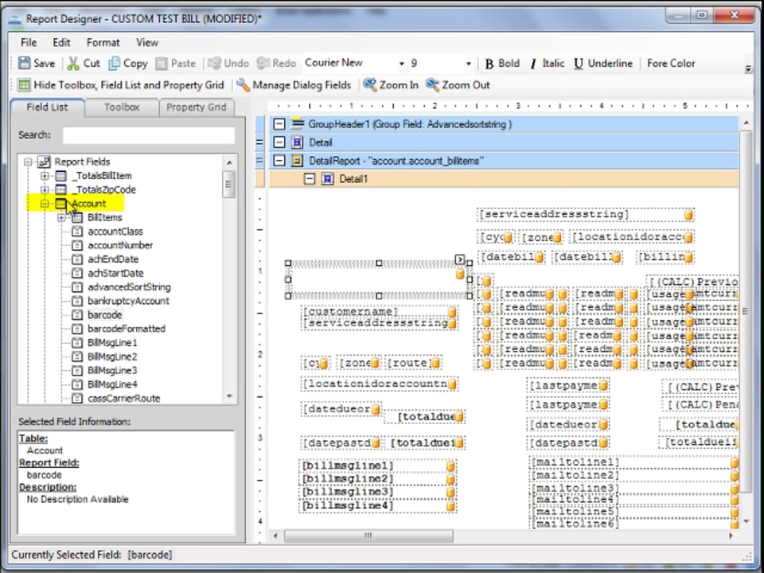Select the cassCarrierRoute field
Screen dimensions: 764x573
pyautogui.click(x=124, y=399)
